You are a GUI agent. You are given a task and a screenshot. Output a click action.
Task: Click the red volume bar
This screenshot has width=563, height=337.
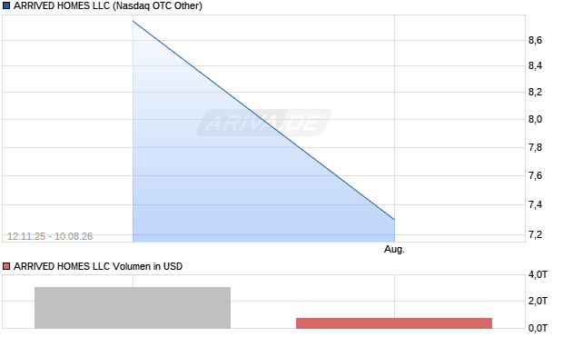[x=394, y=323]
